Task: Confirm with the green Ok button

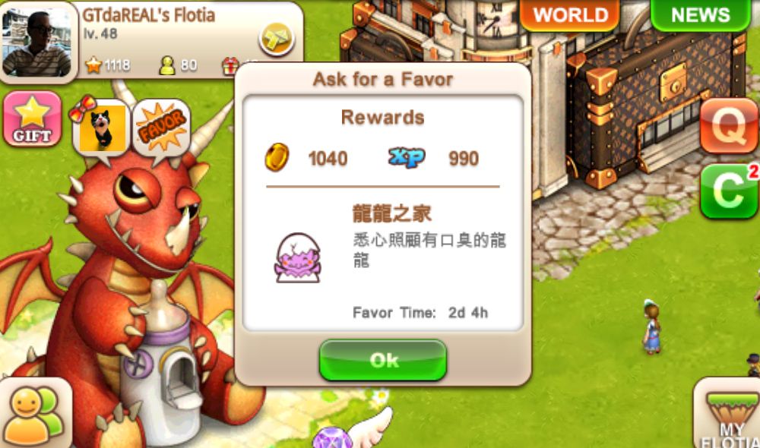Action: pos(383,360)
